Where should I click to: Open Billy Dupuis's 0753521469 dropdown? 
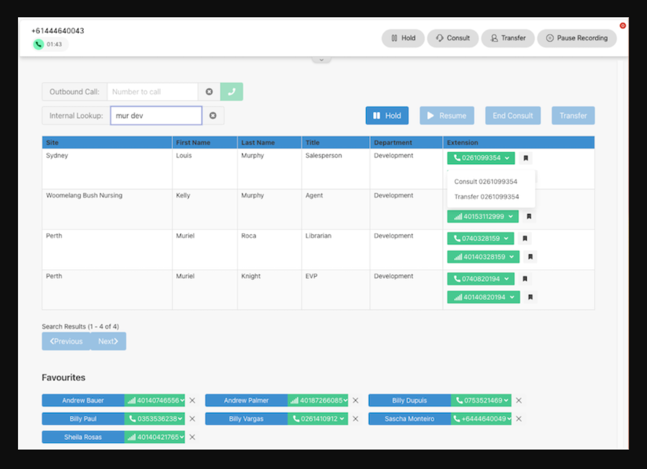click(x=481, y=401)
